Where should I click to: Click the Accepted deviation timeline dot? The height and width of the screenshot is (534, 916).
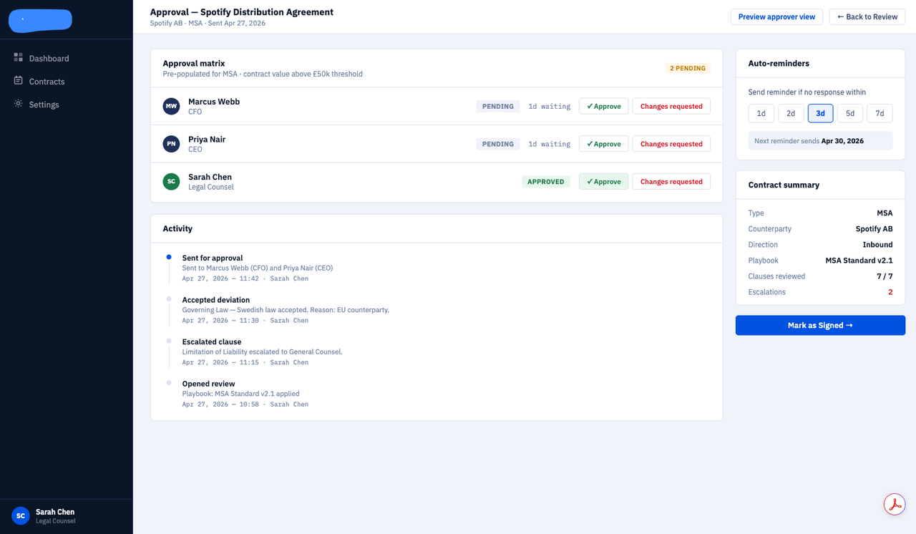(169, 298)
